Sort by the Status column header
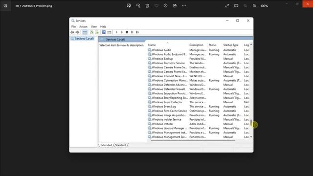 coord(215,45)
